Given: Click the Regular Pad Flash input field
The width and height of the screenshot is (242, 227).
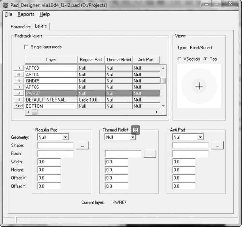Looking at the screenshot, I should point(56,154).
